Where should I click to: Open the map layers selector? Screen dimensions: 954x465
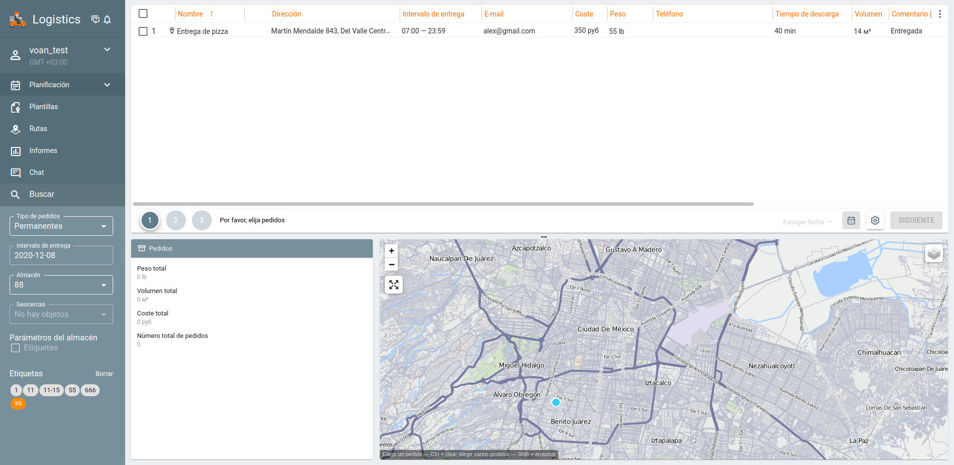pos(934,254)
